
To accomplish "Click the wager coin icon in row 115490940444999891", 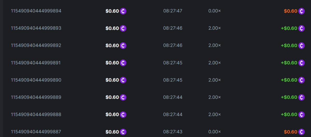I will click(123, 63).
